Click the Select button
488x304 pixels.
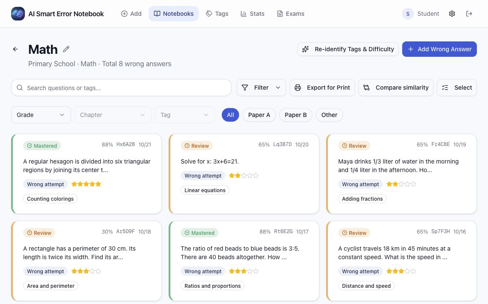click(457, 88)
